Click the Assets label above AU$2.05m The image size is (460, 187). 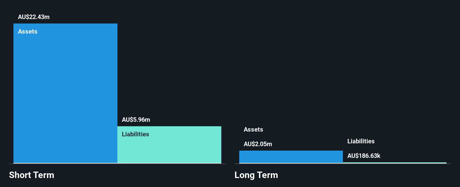pyautogui.click(x=253, y=130)
